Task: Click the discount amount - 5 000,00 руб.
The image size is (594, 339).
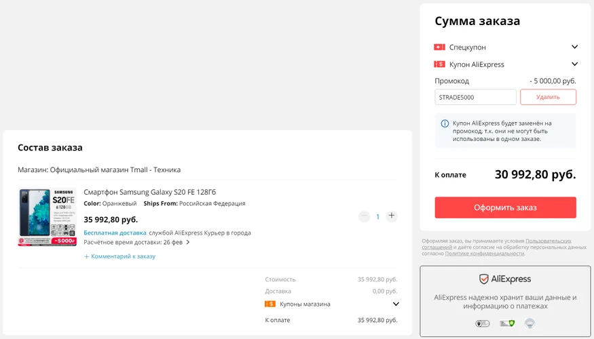Action: pyautogui.click(x=553, y=81)
